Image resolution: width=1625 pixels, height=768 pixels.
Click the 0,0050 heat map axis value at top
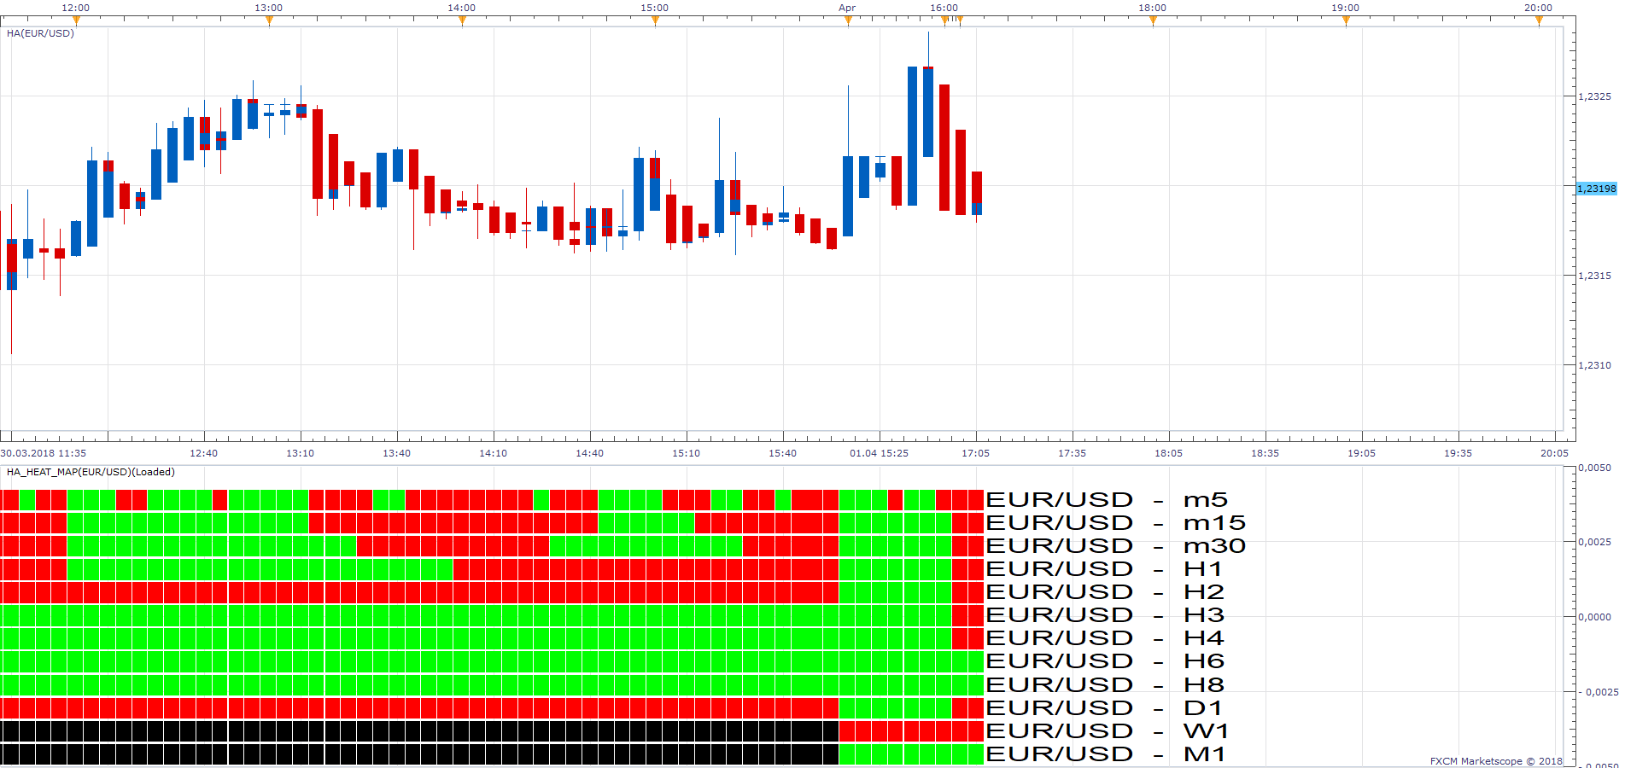1594,468
